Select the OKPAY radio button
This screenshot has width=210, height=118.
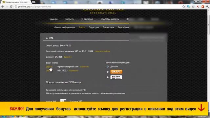pyautogui.click(x=108, y=72)
